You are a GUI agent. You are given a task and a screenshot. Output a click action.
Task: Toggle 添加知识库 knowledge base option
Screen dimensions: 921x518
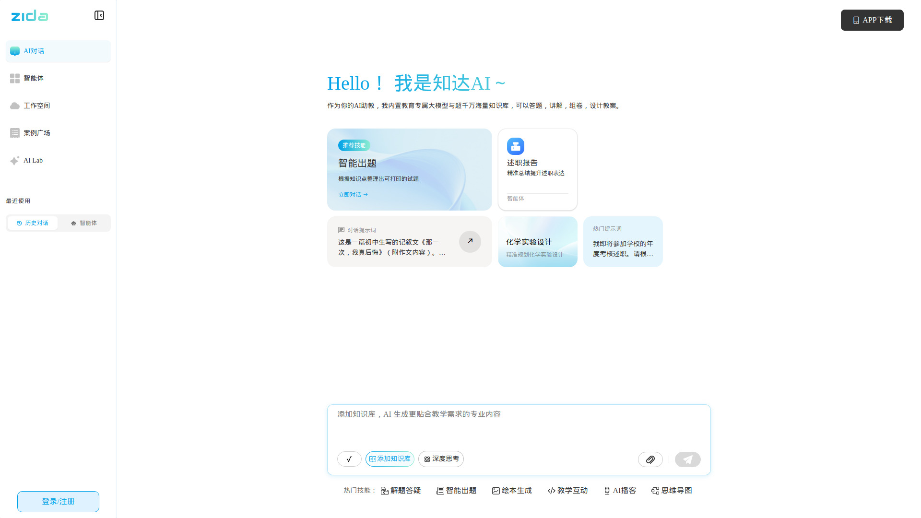(x=390, y=459)
